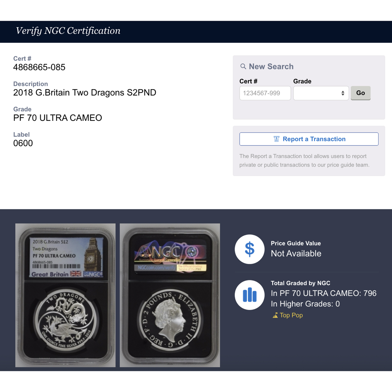Click the Report a Transaction button
This screenshot has width=392, height=392.
coord(309,139)
